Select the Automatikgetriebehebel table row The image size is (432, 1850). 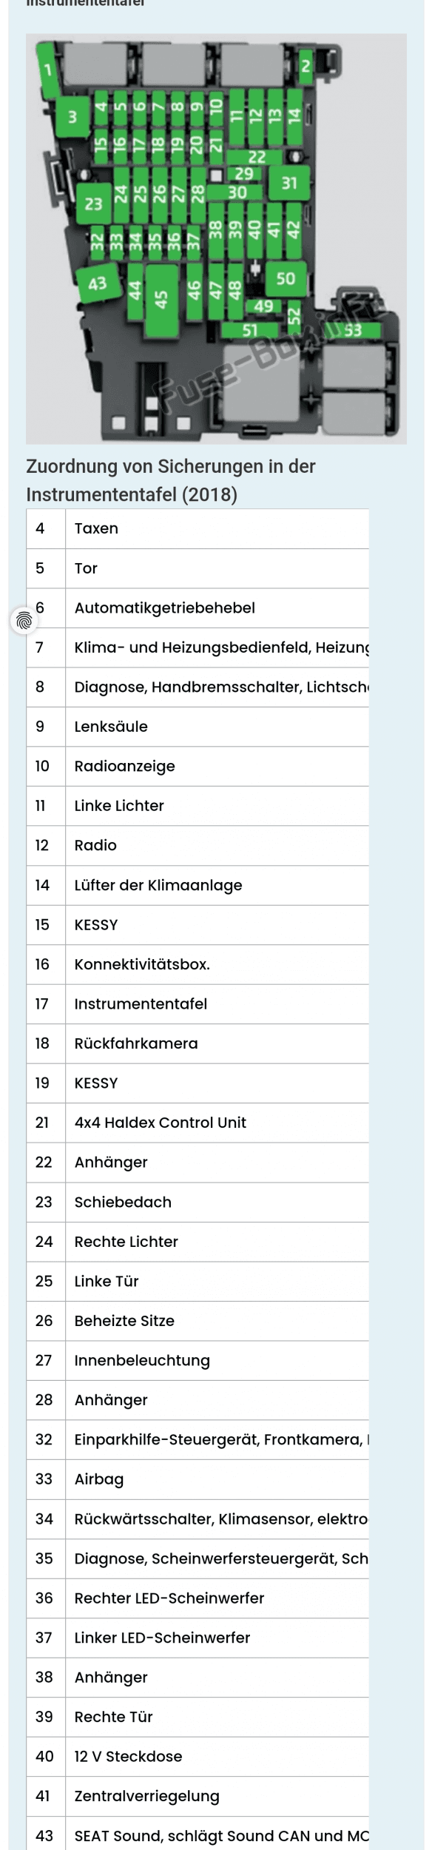[x=198, y=608]
